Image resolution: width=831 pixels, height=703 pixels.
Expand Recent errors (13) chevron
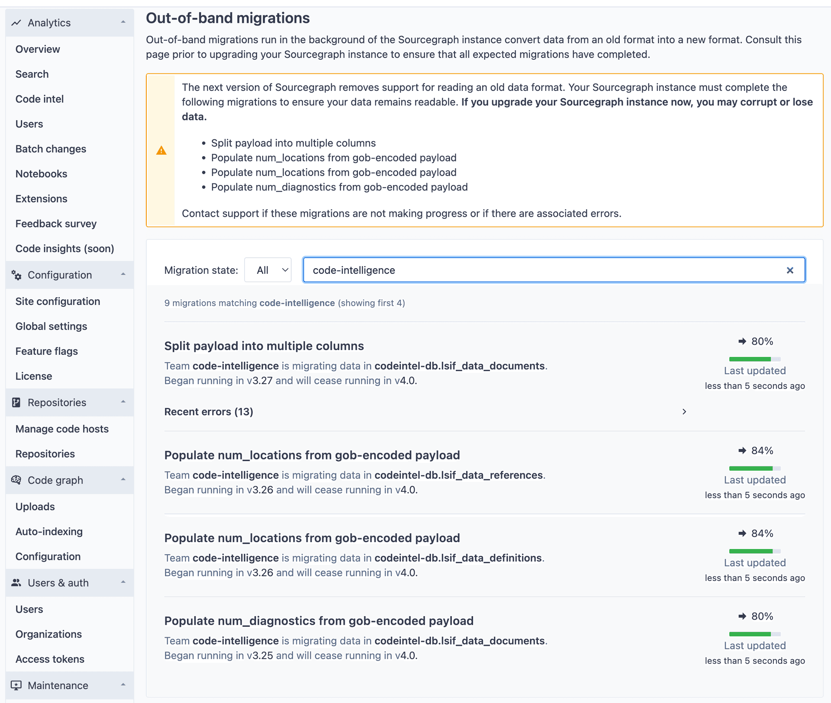coord(684,411)
